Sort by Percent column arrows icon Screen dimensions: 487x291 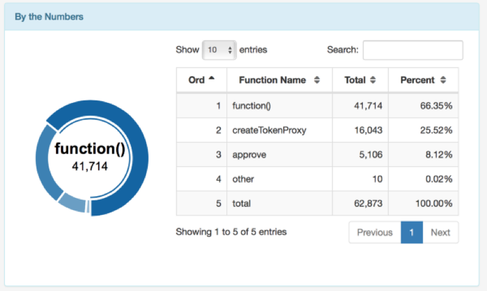[443, 80]
